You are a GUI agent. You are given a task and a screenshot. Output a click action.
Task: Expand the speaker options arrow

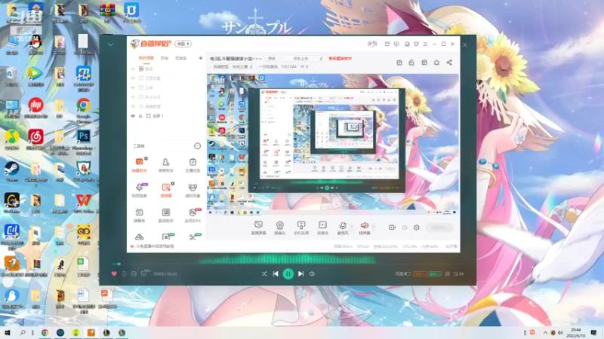coord(373,228)
